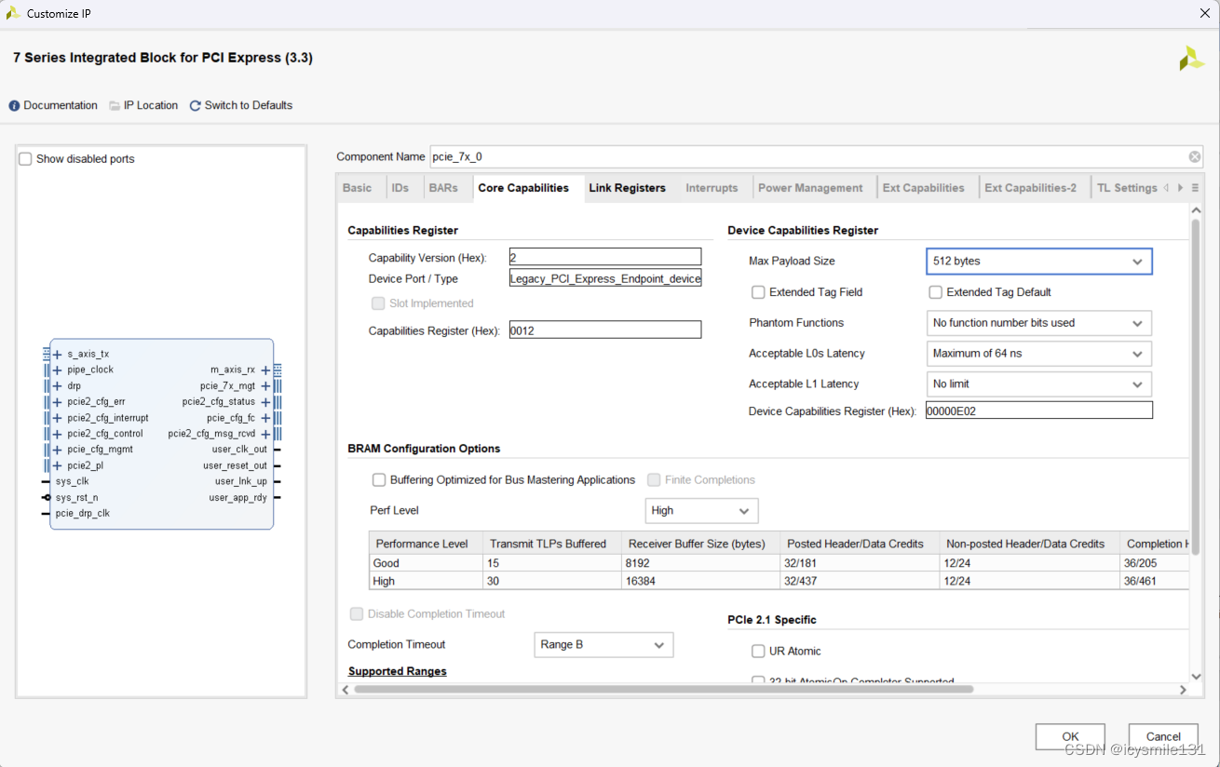Image resolution: width=1220 pixels, height=767 pixels.
Task: Open the Max Payload Size dropdown
Action: point(1039,262)
